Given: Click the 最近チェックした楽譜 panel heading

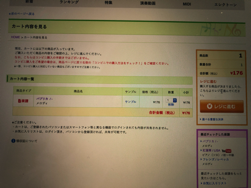Looking at the screenshot, I should (215, 134).
